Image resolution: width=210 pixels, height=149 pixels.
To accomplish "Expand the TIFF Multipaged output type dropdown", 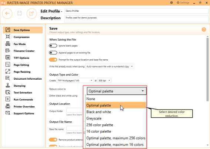I will click(75, 80).
